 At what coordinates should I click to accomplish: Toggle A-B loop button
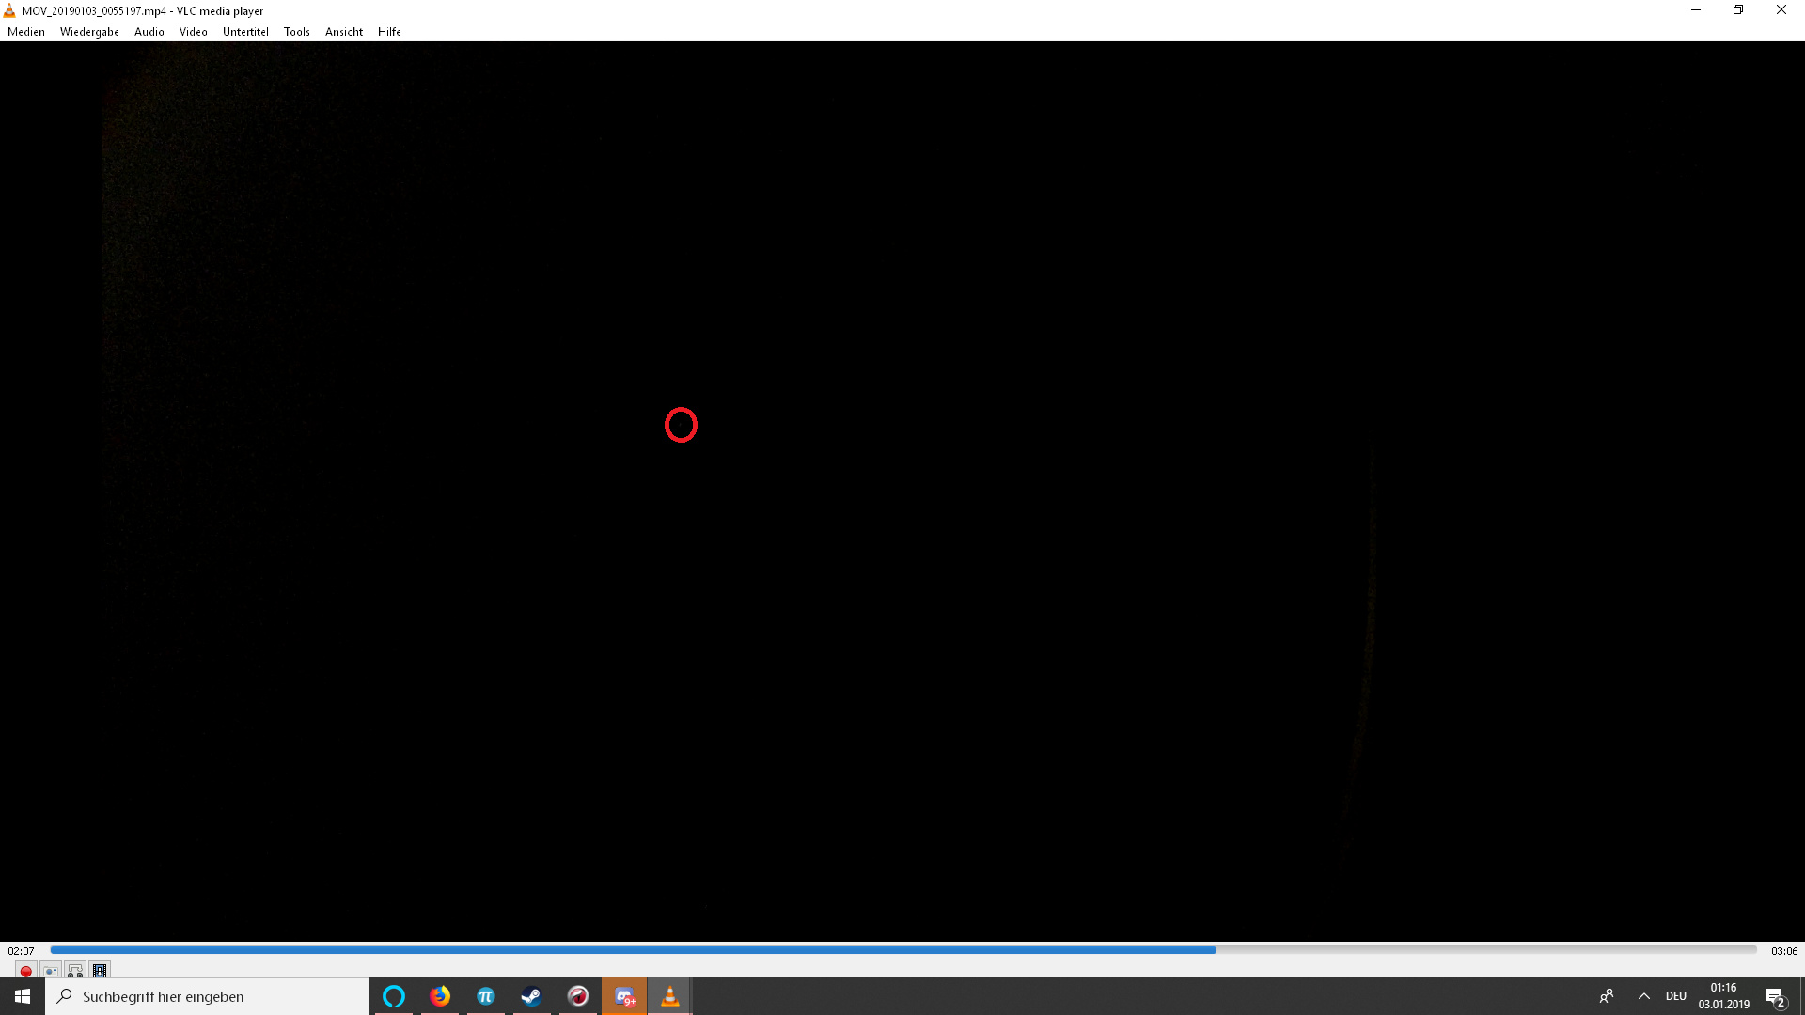[75, 971]
